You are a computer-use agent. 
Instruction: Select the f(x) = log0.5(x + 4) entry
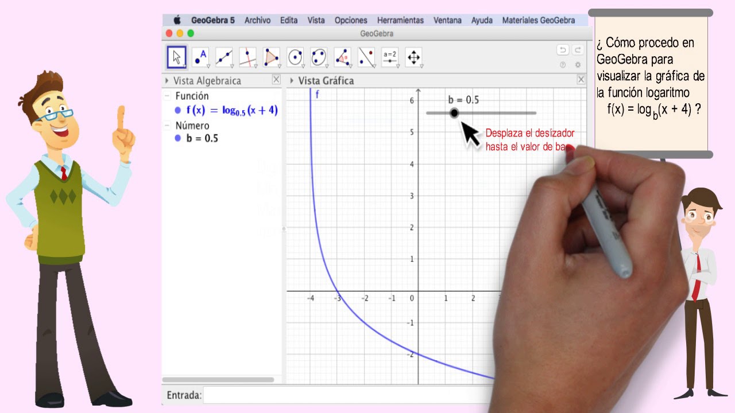232,111
